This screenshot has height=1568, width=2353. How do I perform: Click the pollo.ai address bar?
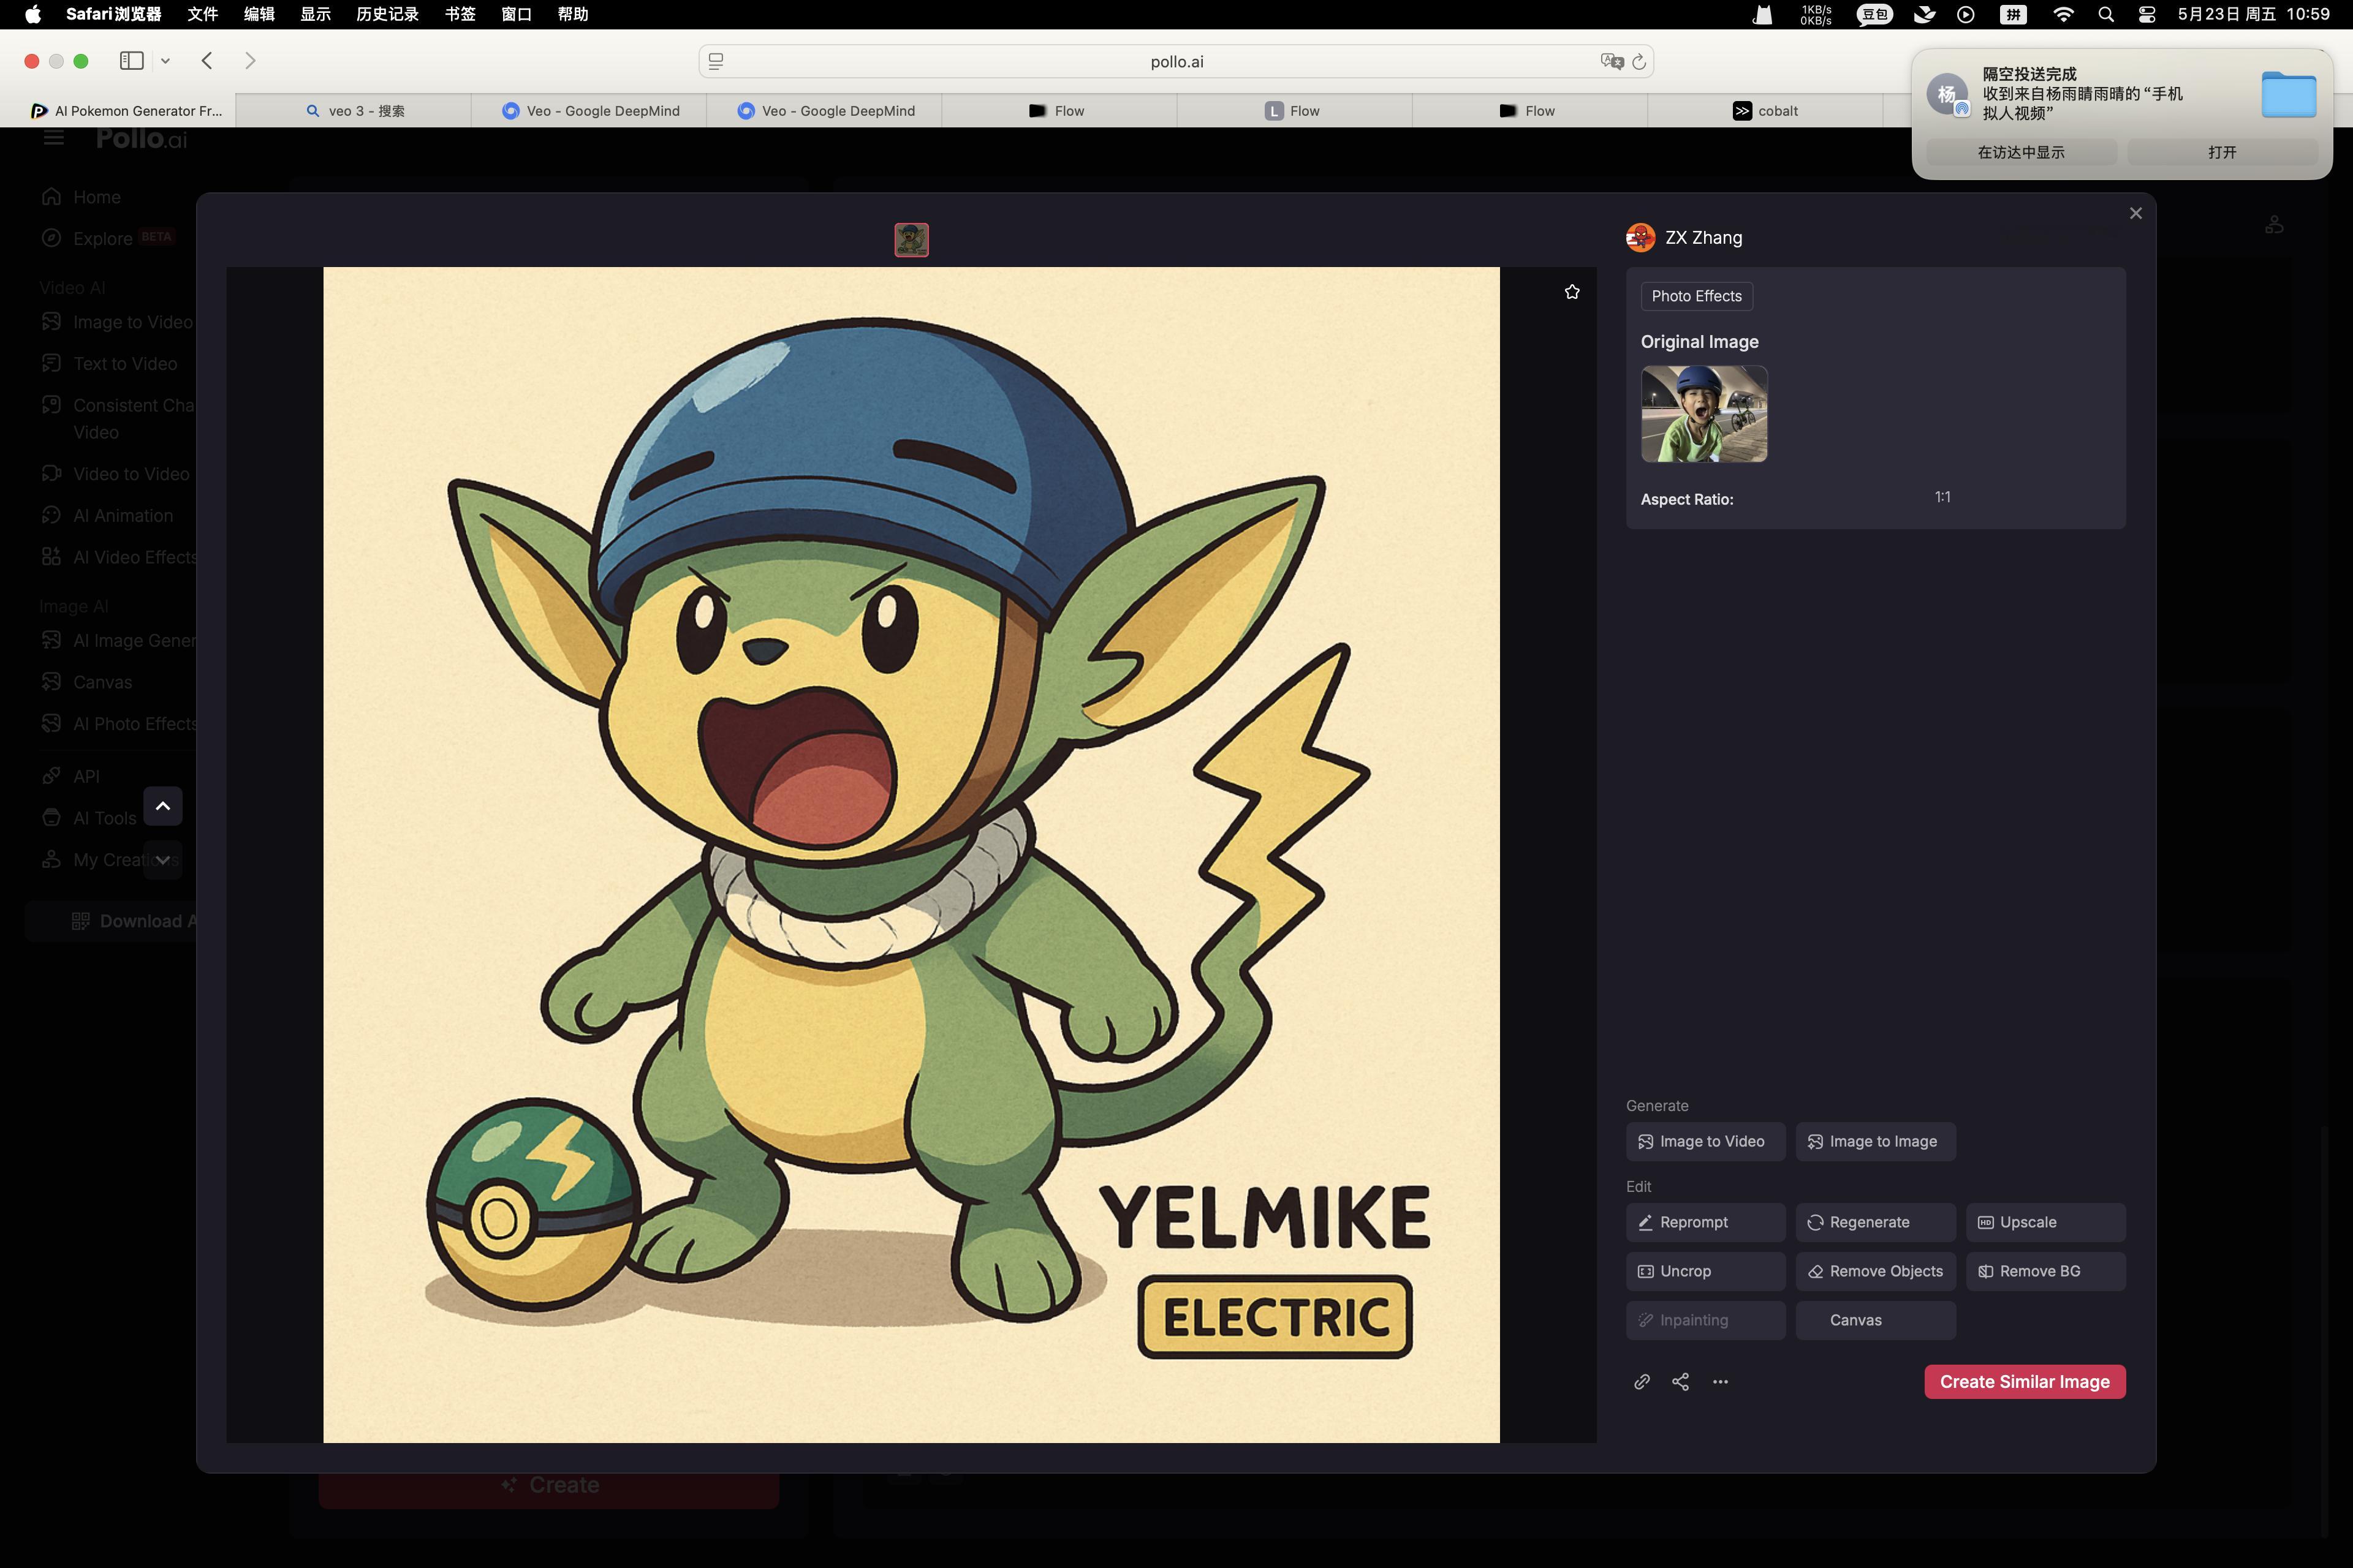[x=1176, y=61]
